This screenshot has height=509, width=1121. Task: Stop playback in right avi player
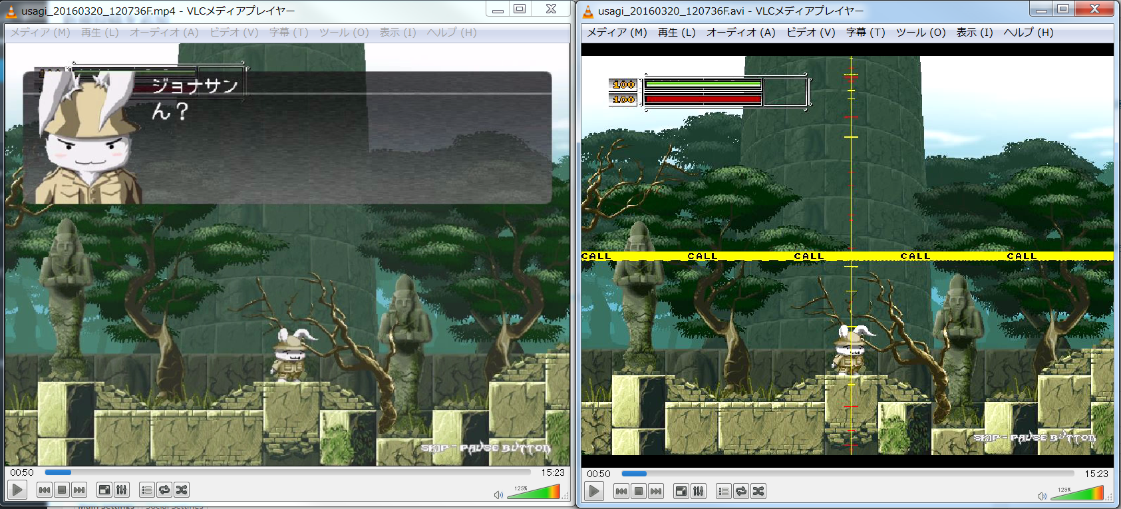(x=639, y=491)
